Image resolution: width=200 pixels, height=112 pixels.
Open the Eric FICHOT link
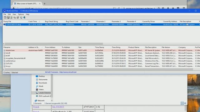(x=58, y=107)
